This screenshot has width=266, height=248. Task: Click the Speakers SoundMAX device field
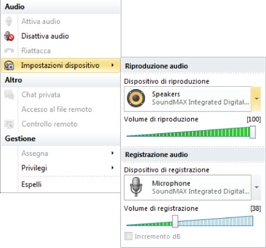click(x=187, y=99)
